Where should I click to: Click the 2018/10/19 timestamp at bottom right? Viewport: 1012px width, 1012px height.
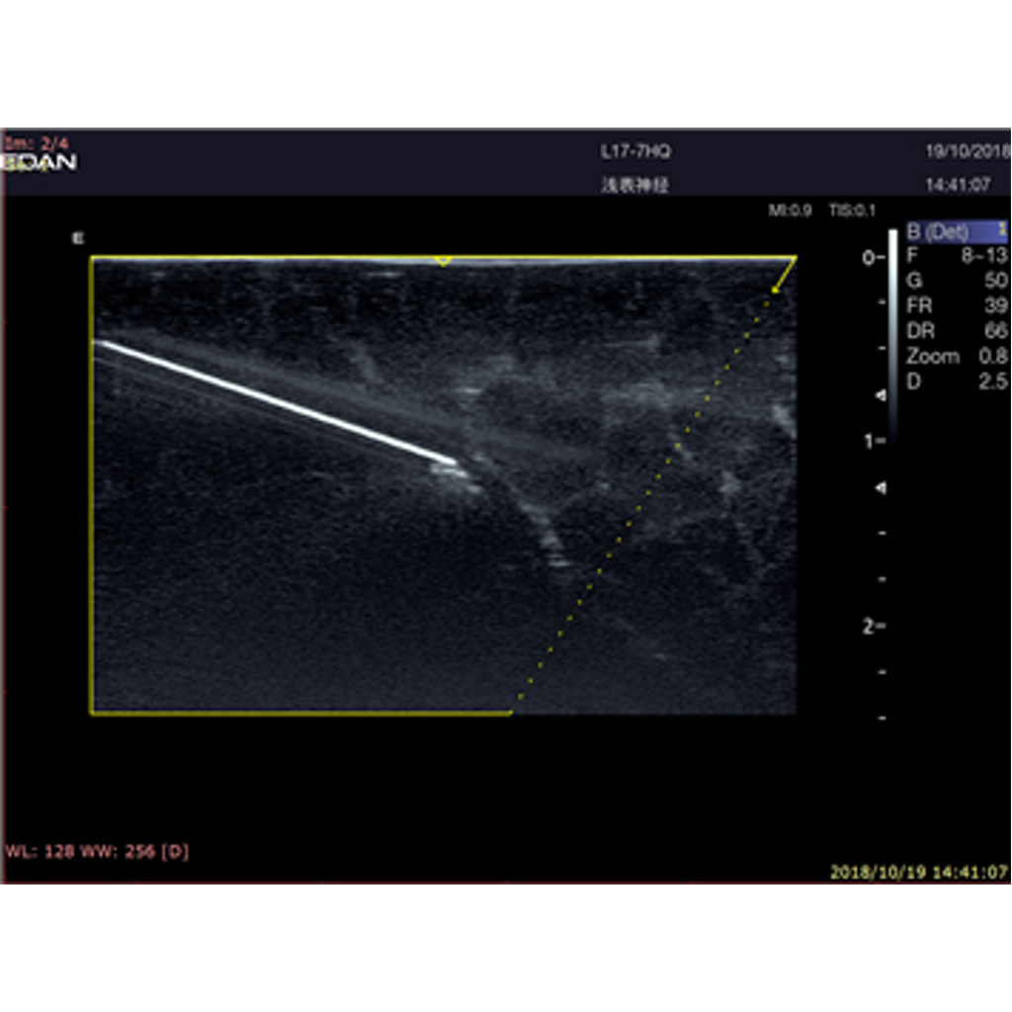click(918, 873)
